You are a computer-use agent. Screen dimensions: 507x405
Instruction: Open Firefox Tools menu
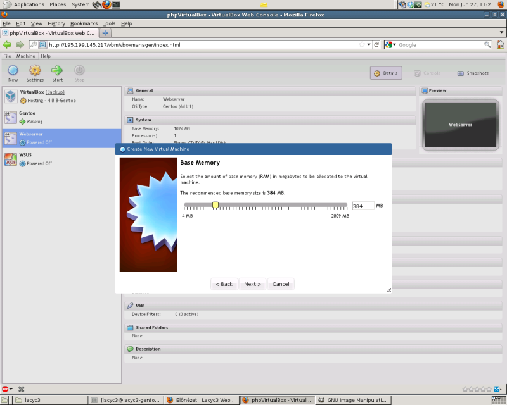[x=109, y=23]
